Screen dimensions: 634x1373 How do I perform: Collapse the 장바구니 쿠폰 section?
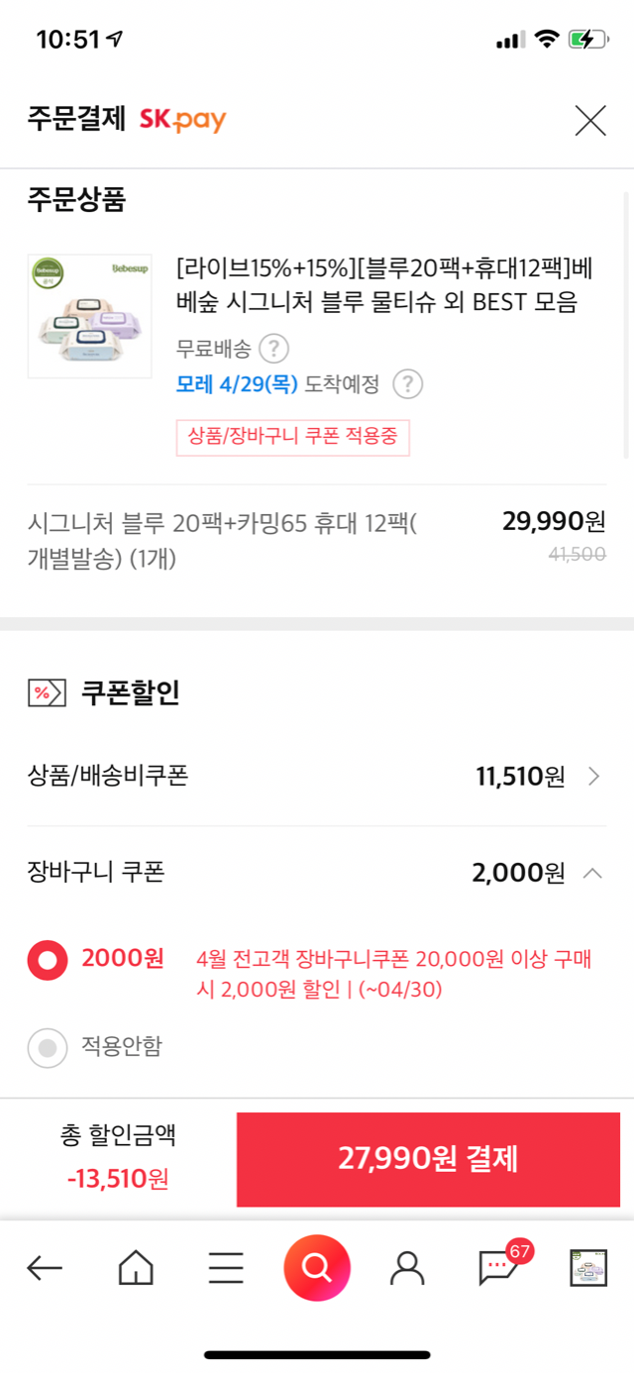(x=592, y=873)
